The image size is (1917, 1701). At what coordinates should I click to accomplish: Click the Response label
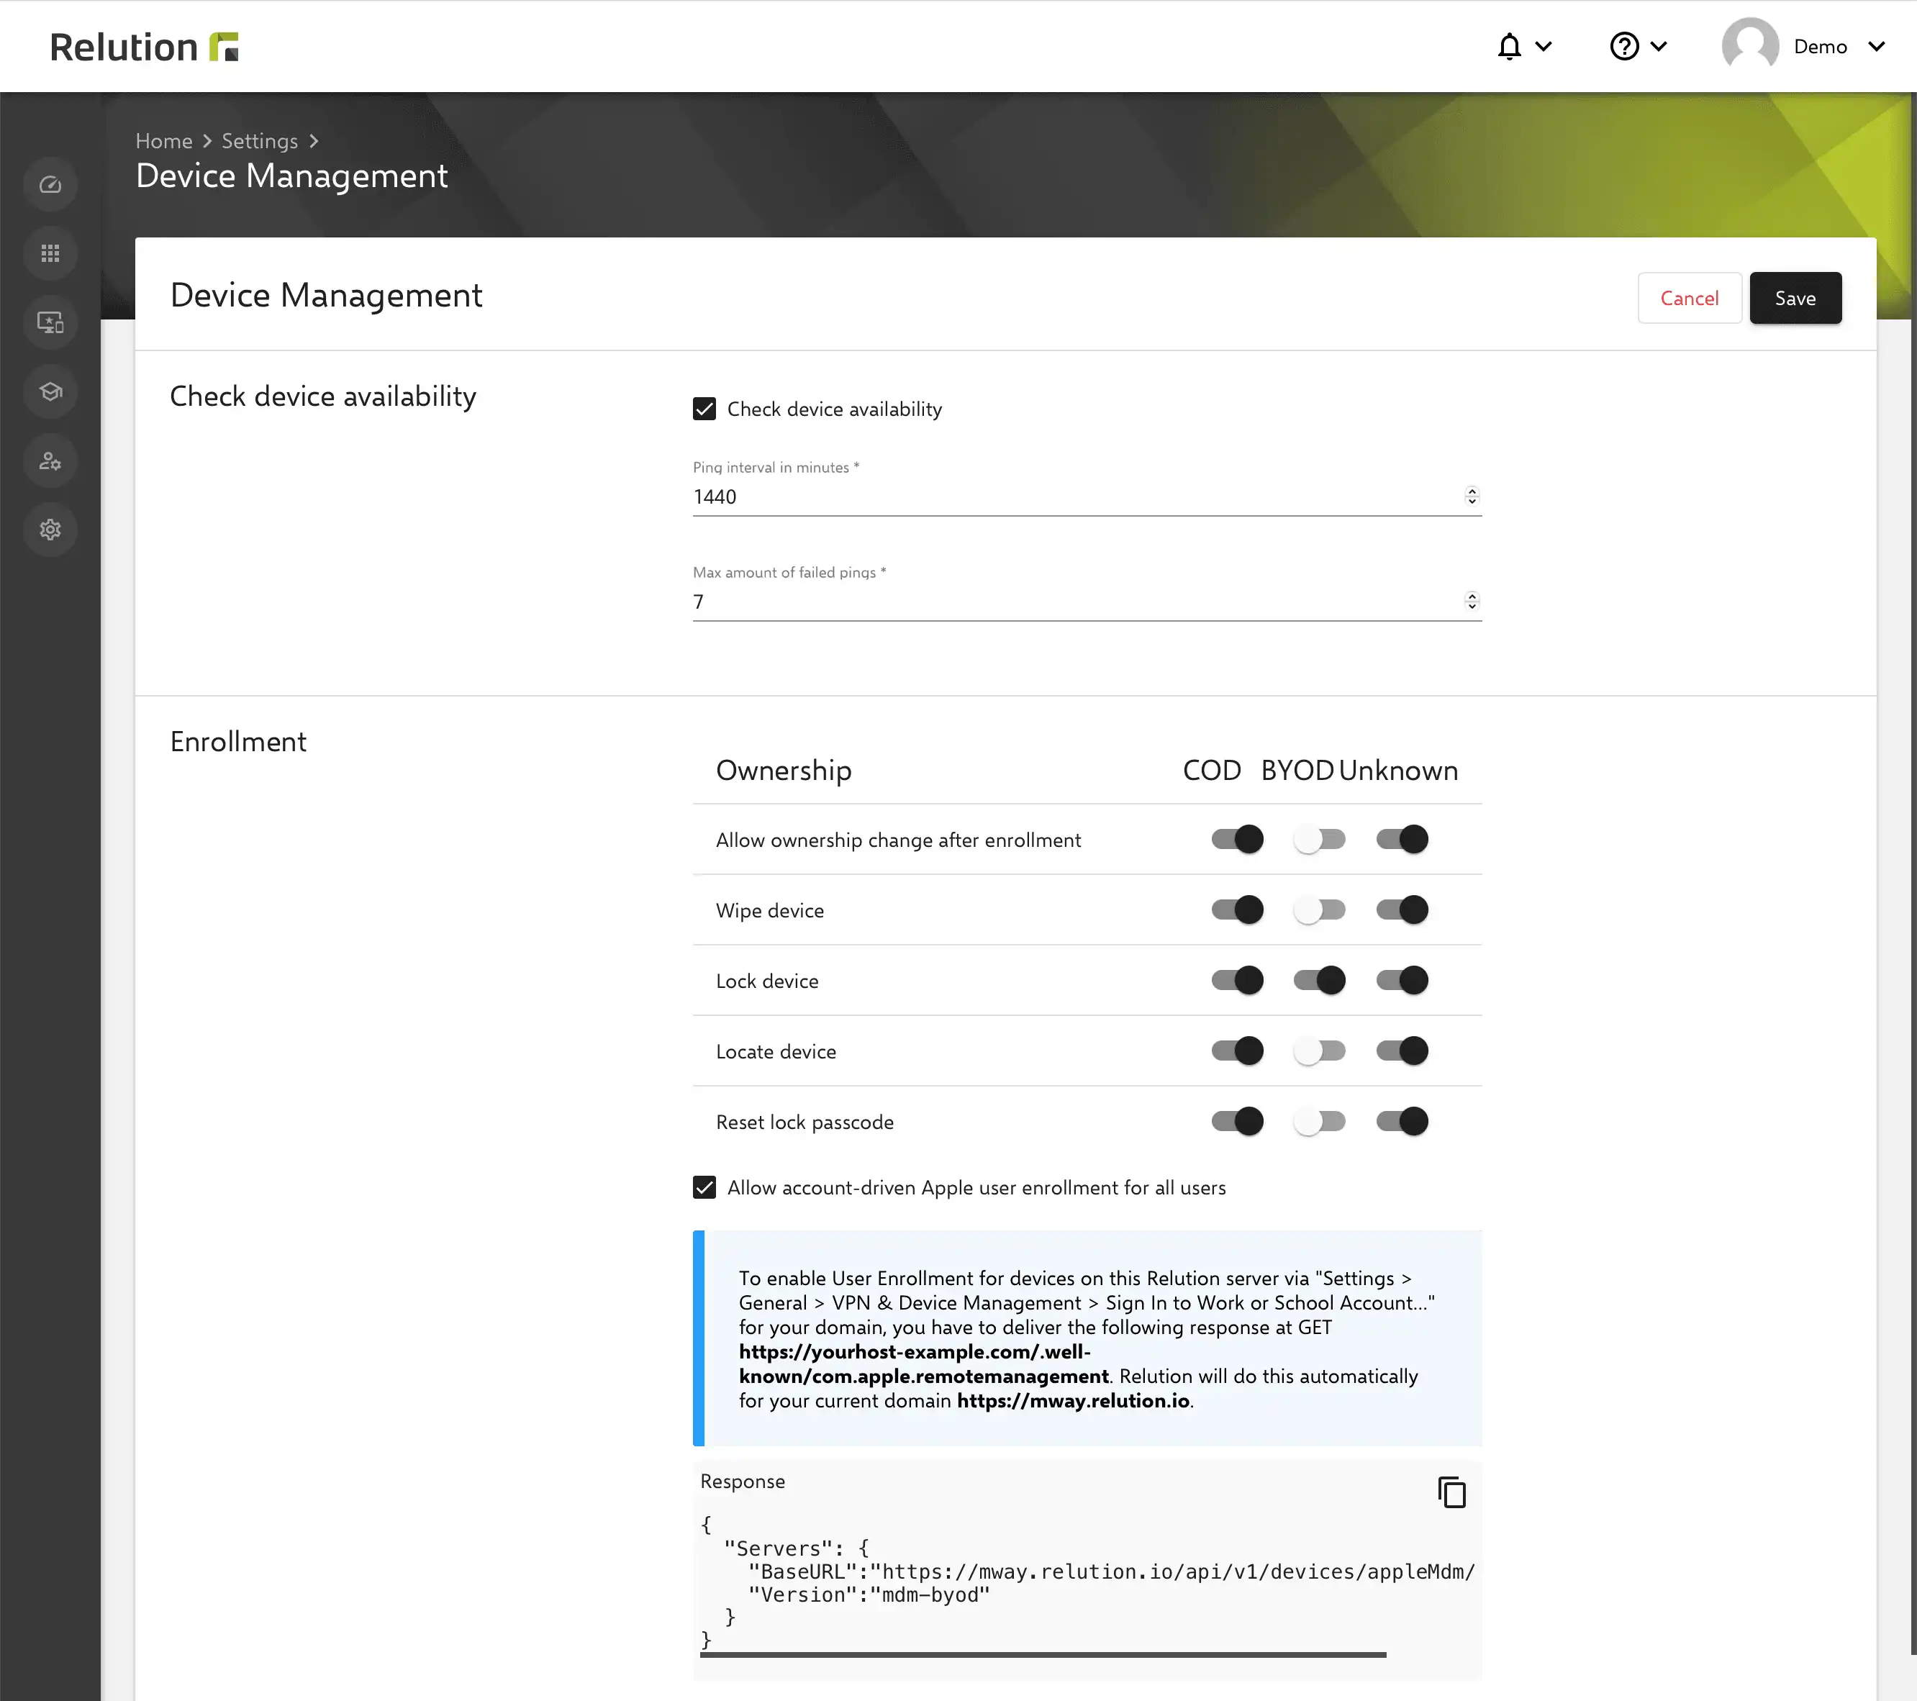(743, 1482)
